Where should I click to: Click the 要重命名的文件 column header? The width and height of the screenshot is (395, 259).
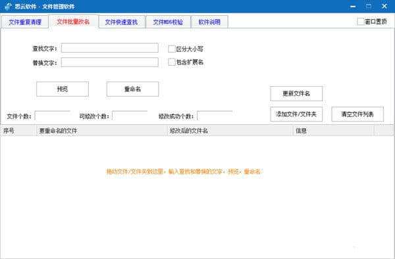click(102, 131)
